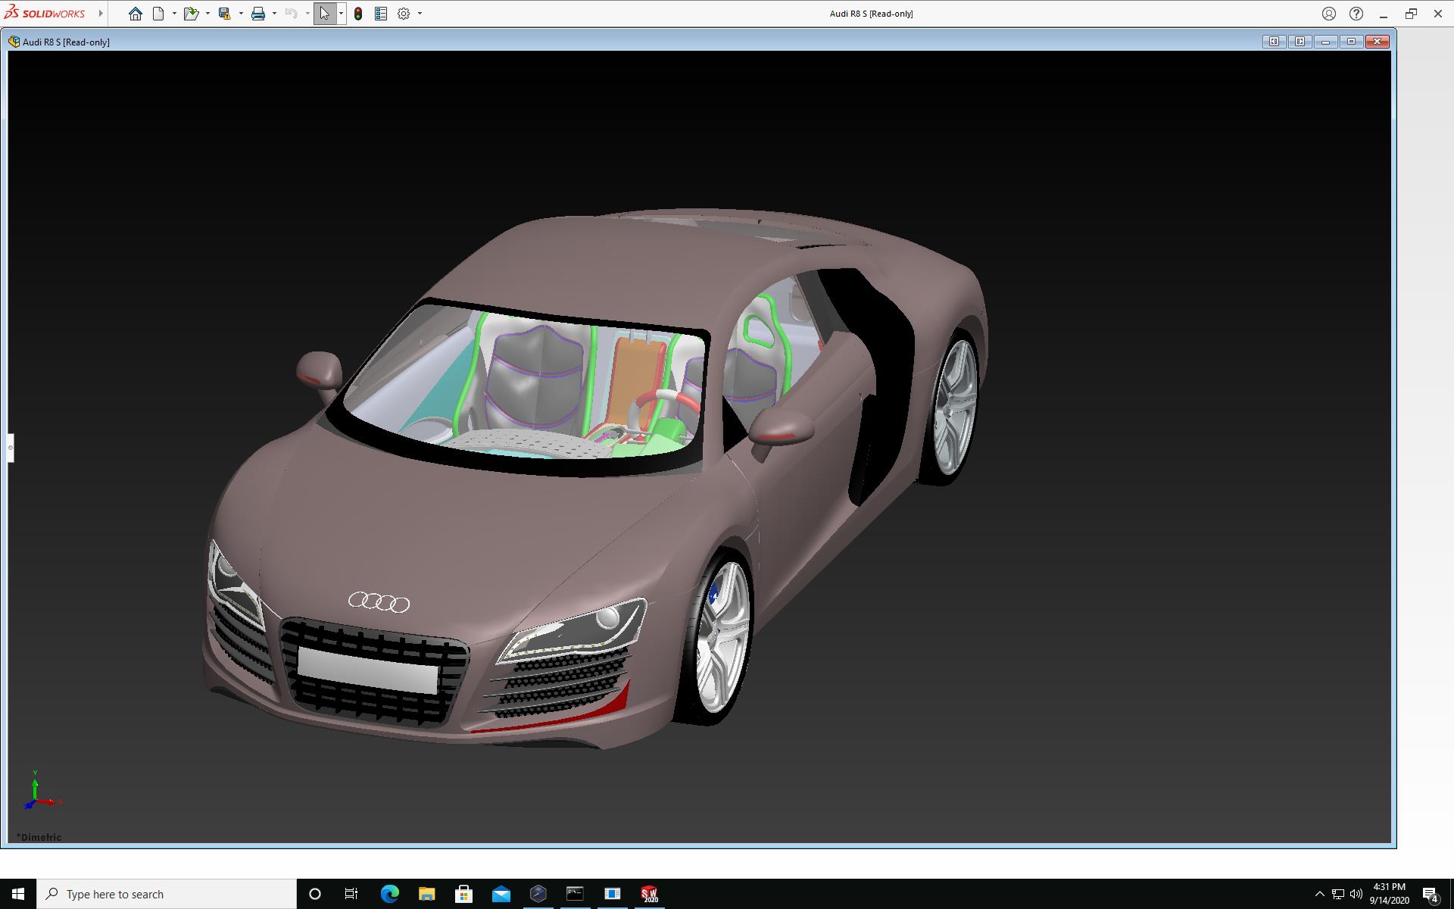The height and width of the screenshot is (909, 1454).
Task: Toggle the Select cursor tool
Action: pos(325,14)
